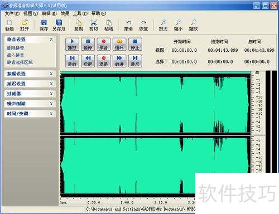Stop playback with the 停止 button

135,44
